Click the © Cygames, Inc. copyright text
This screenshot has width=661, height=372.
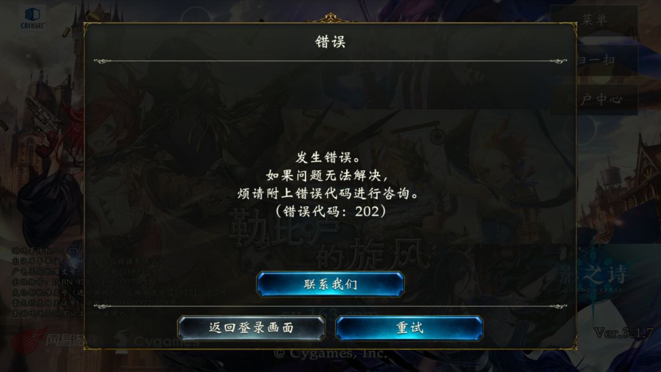[330, 353]
